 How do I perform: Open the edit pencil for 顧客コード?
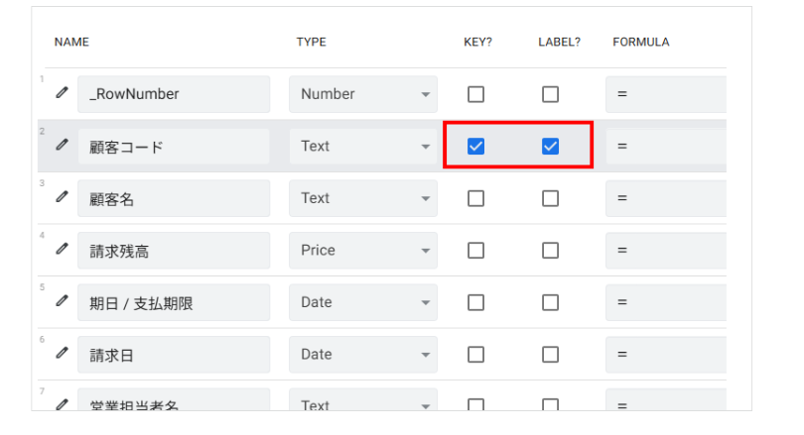[x=62, y=146]
